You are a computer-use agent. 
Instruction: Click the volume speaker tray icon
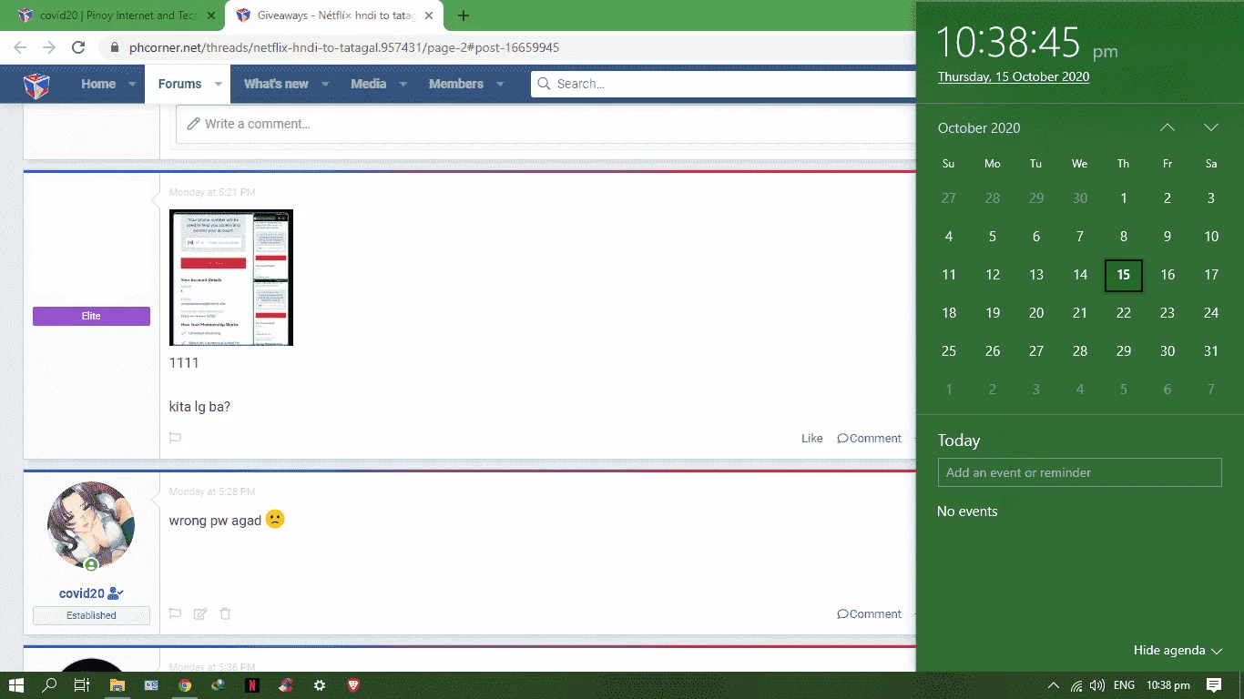click(x=1097, y=685)
